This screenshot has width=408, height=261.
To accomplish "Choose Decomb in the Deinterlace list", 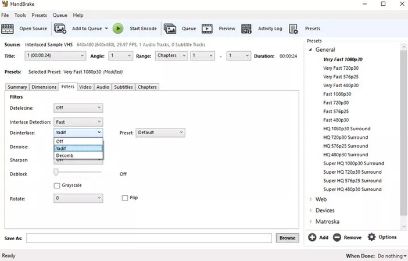I will coord(78,155).
